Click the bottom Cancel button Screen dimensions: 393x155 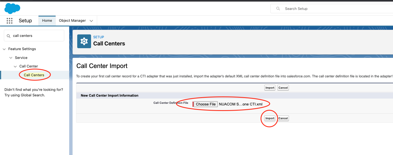[283, 118]
